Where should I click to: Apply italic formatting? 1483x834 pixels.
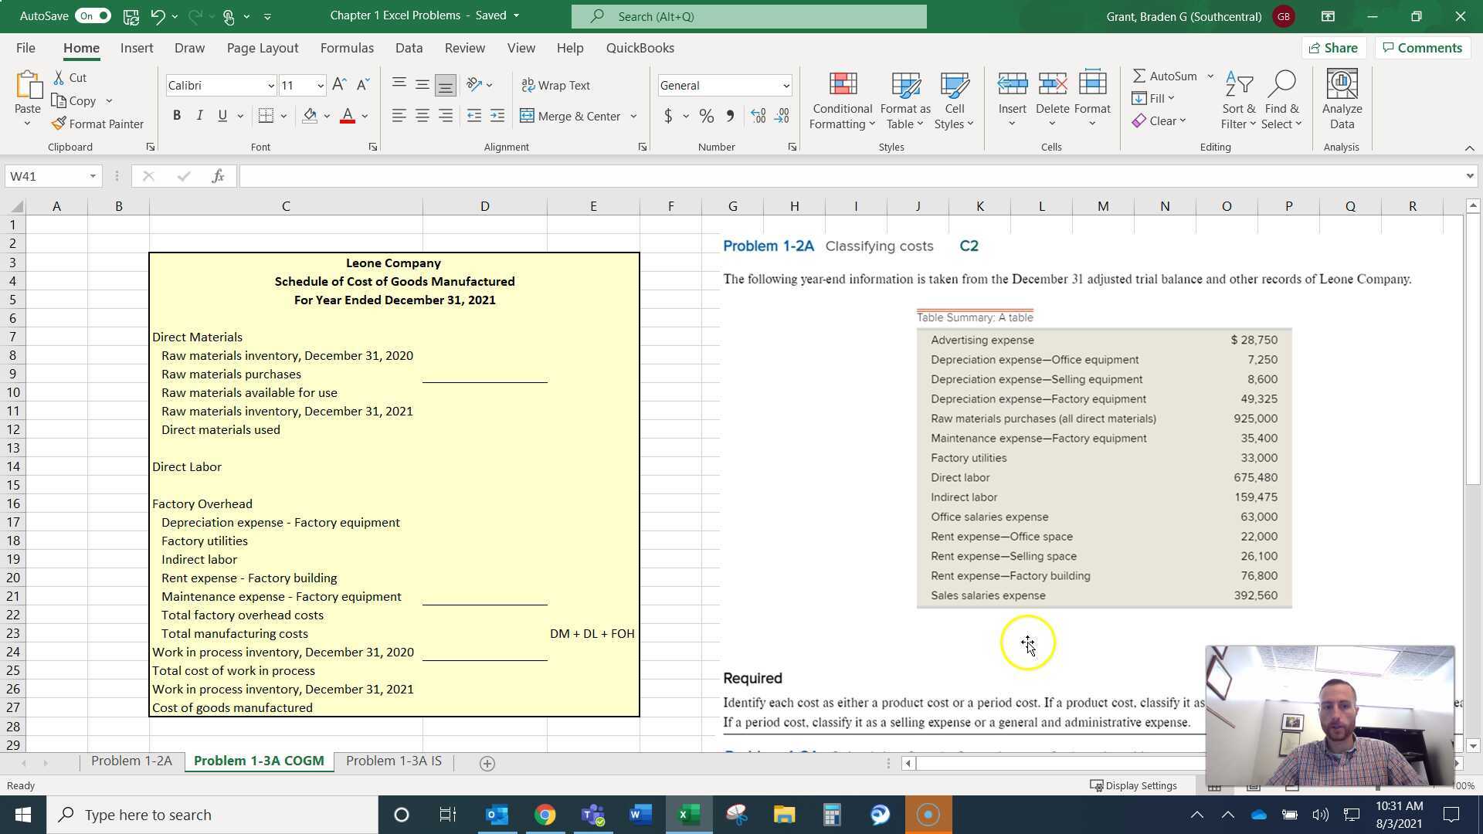tap(199, 115)
